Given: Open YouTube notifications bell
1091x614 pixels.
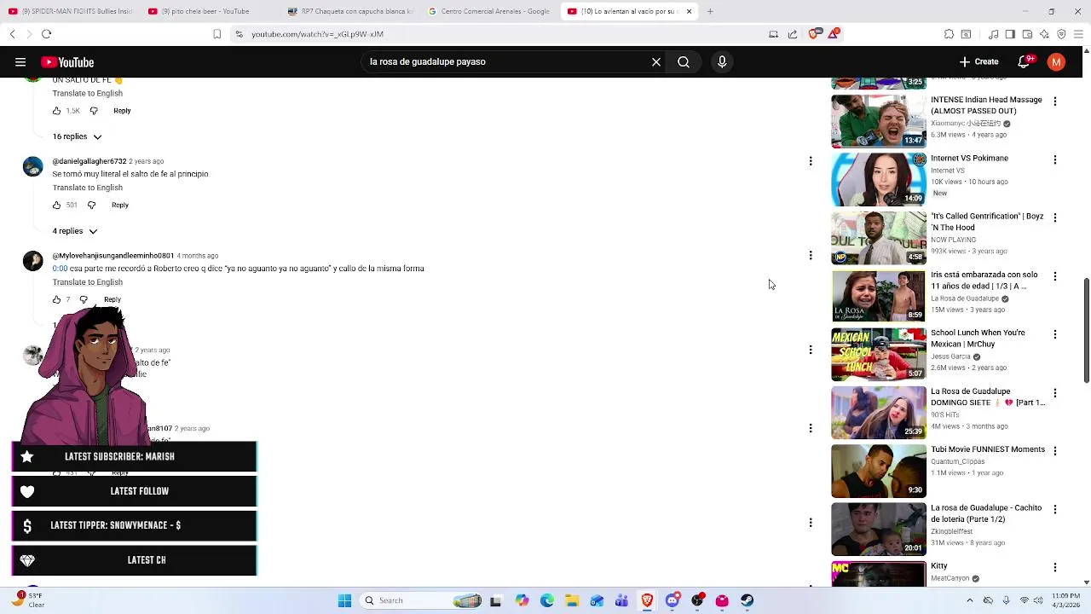Looking at the screenshot, I should [1025, 62].
